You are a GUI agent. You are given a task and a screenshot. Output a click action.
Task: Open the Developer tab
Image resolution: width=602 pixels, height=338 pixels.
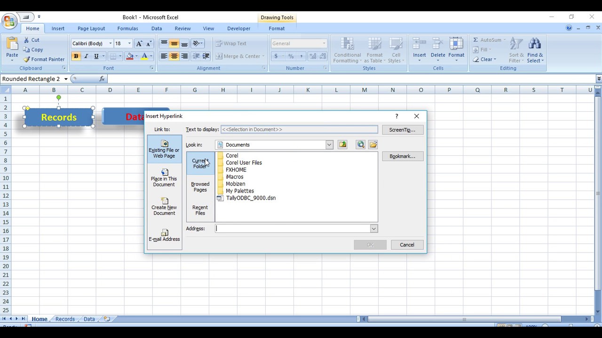(x=239, y=29)
